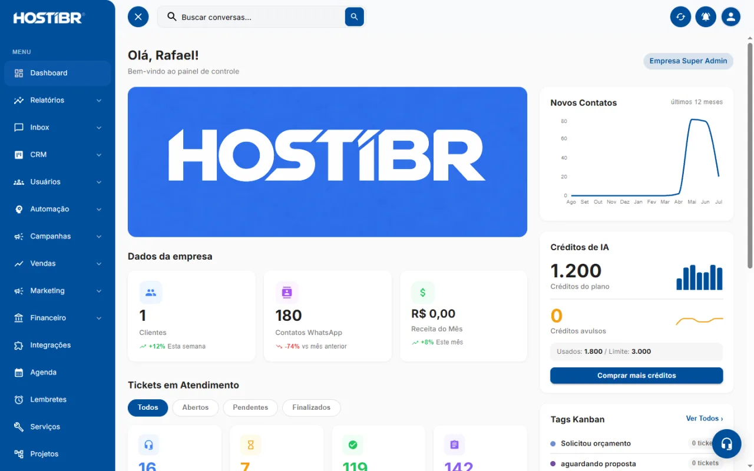Click Comprar mais créditos button
Screen dimensions: 754x471
[x=637, y=376]
